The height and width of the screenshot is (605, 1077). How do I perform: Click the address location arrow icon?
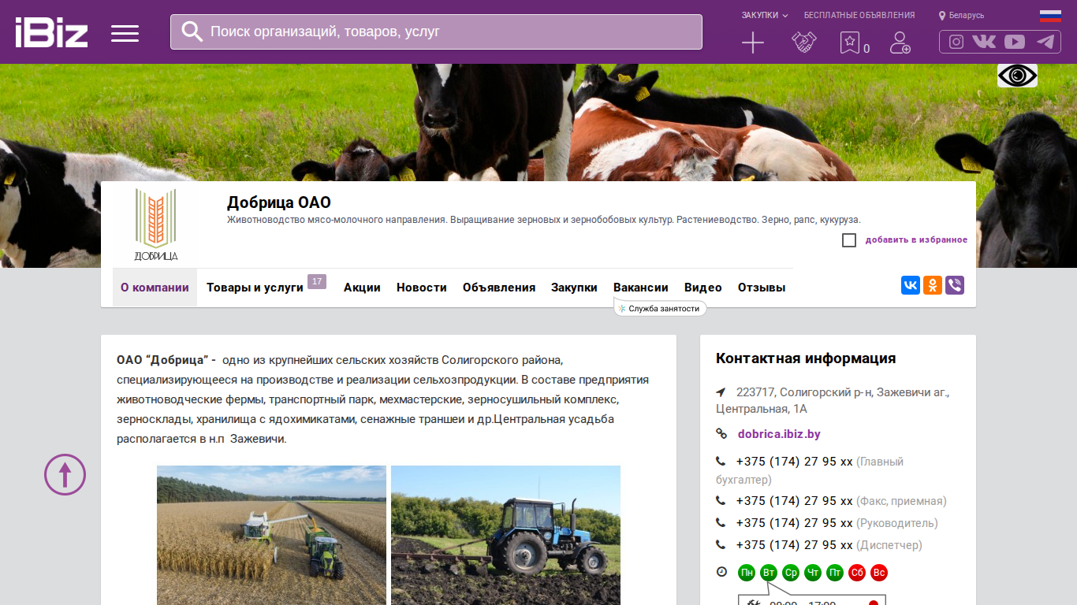coord(721,392)
